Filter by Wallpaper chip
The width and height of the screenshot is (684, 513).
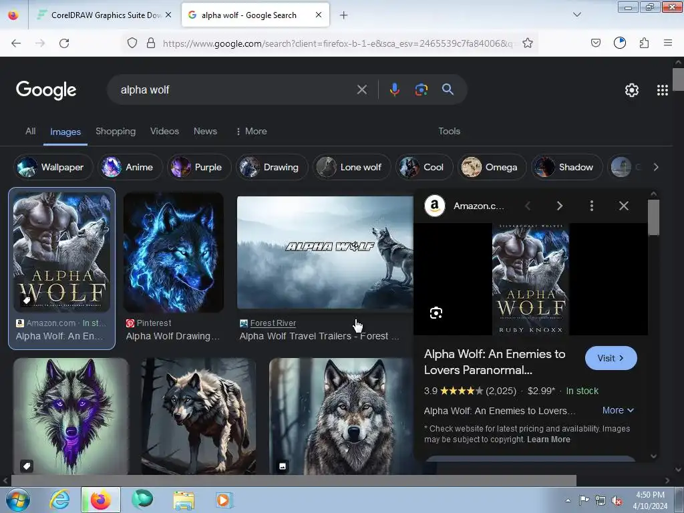[53, 167]
